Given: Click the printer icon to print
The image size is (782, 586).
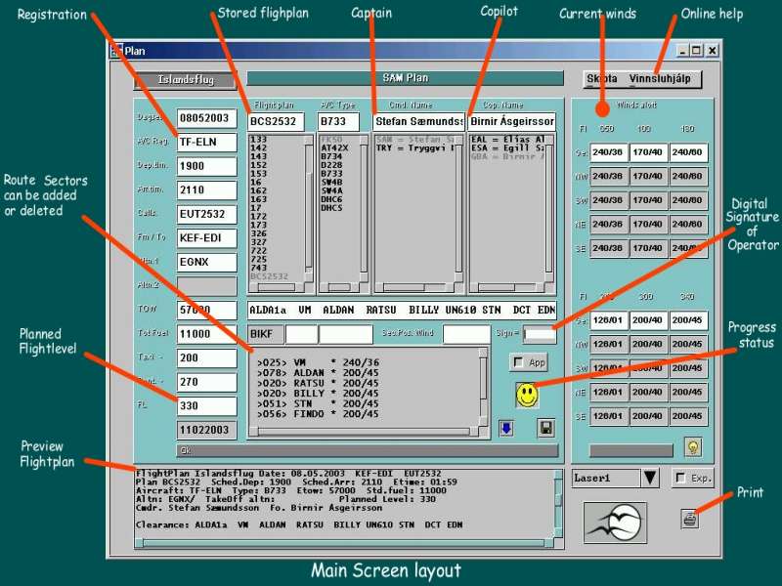Looking at the screenshot, I should 690,520.
